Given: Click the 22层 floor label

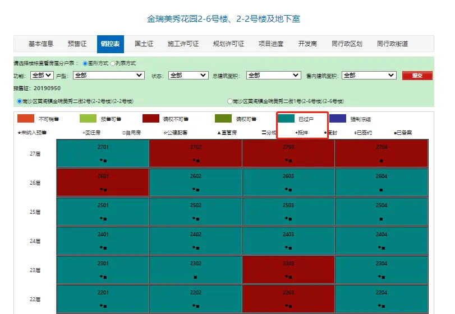Looking at the screenshot, I should 35,299.
